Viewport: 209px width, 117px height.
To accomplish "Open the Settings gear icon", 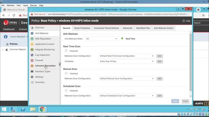I will tap(32, 77).
